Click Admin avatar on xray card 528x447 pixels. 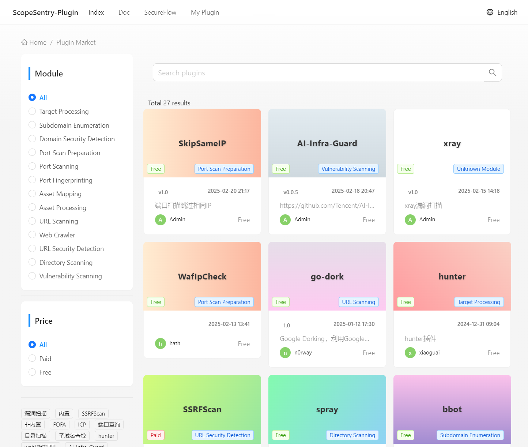point(410,220)
